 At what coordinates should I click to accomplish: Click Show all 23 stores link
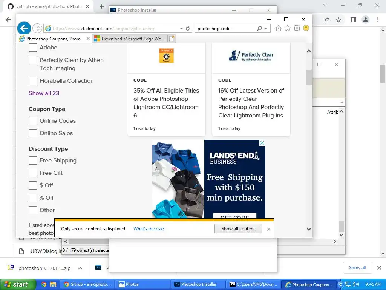[x=44, y=93]
